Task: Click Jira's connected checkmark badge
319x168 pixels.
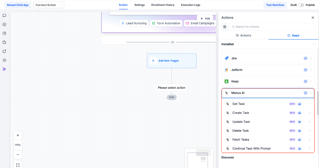Action: 305,58
